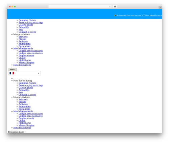Image resolution: width=169 pixels, height=143 pixels.
Task: Open Emplacements link below the language selector
Action: pos(26,118)
